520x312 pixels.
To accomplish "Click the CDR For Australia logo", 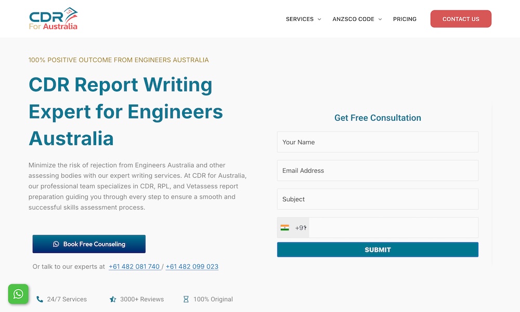I will [x=54, y=19].
